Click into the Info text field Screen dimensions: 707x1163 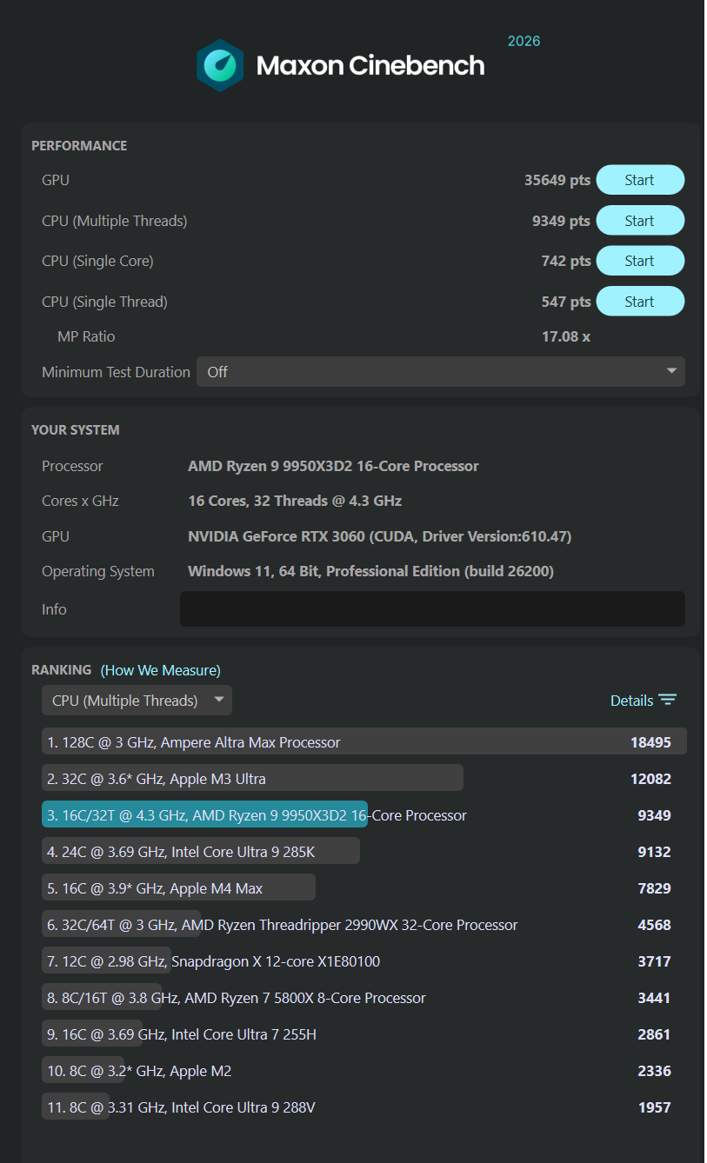tap(432, 609)
